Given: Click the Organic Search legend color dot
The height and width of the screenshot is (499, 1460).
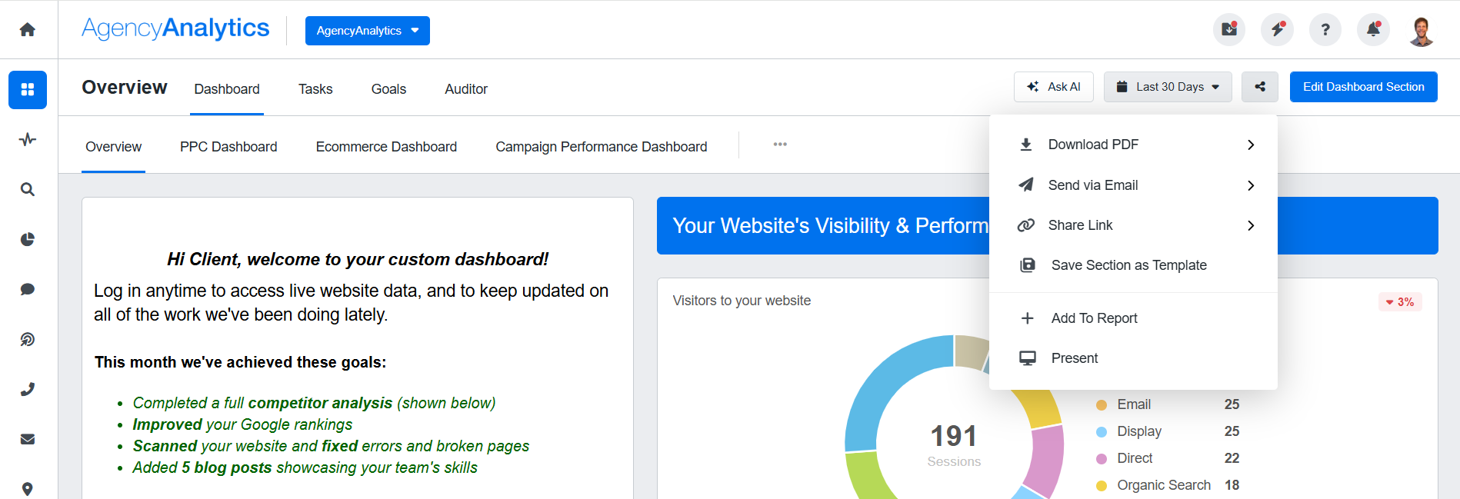Looking at the screenshot, I should (1102, 486).
